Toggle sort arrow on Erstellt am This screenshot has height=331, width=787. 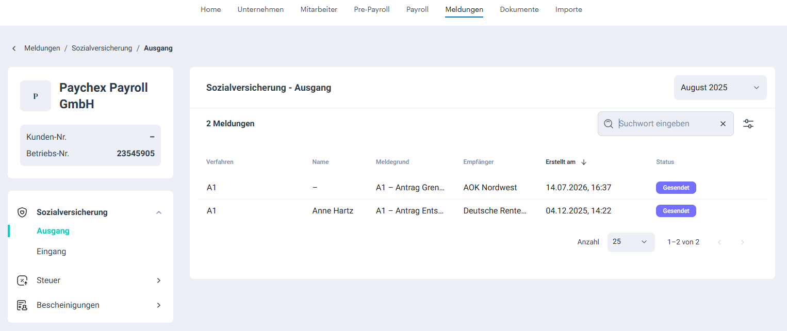tap(584, 162)
